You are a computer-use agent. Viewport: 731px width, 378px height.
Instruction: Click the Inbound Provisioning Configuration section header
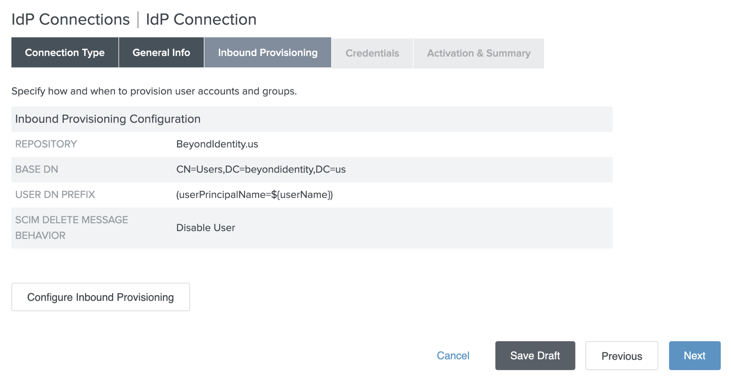108,119
